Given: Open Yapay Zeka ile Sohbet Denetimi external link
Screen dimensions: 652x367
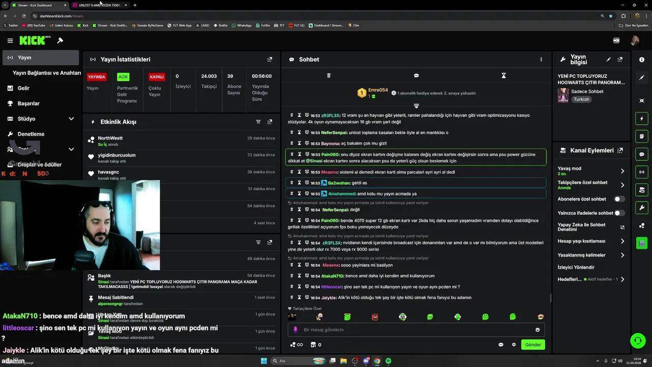Looking at the screenshot, I should click(x=622, y=227).
